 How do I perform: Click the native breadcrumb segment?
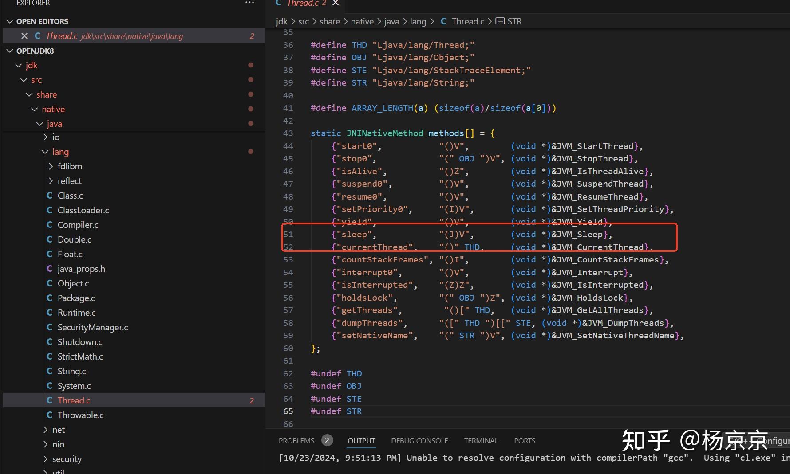coord(362,21)
